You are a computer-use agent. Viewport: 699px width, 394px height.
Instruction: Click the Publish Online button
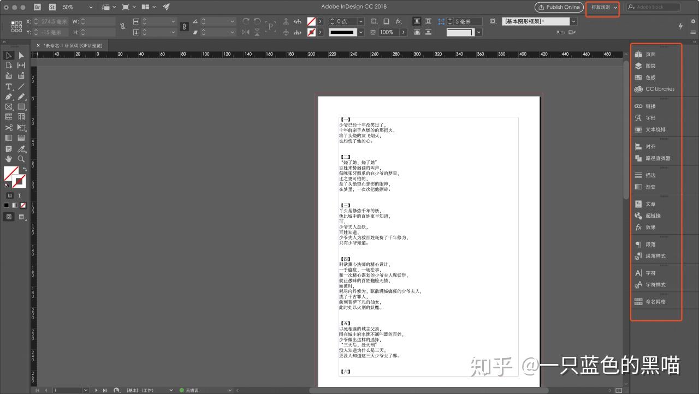558,7
